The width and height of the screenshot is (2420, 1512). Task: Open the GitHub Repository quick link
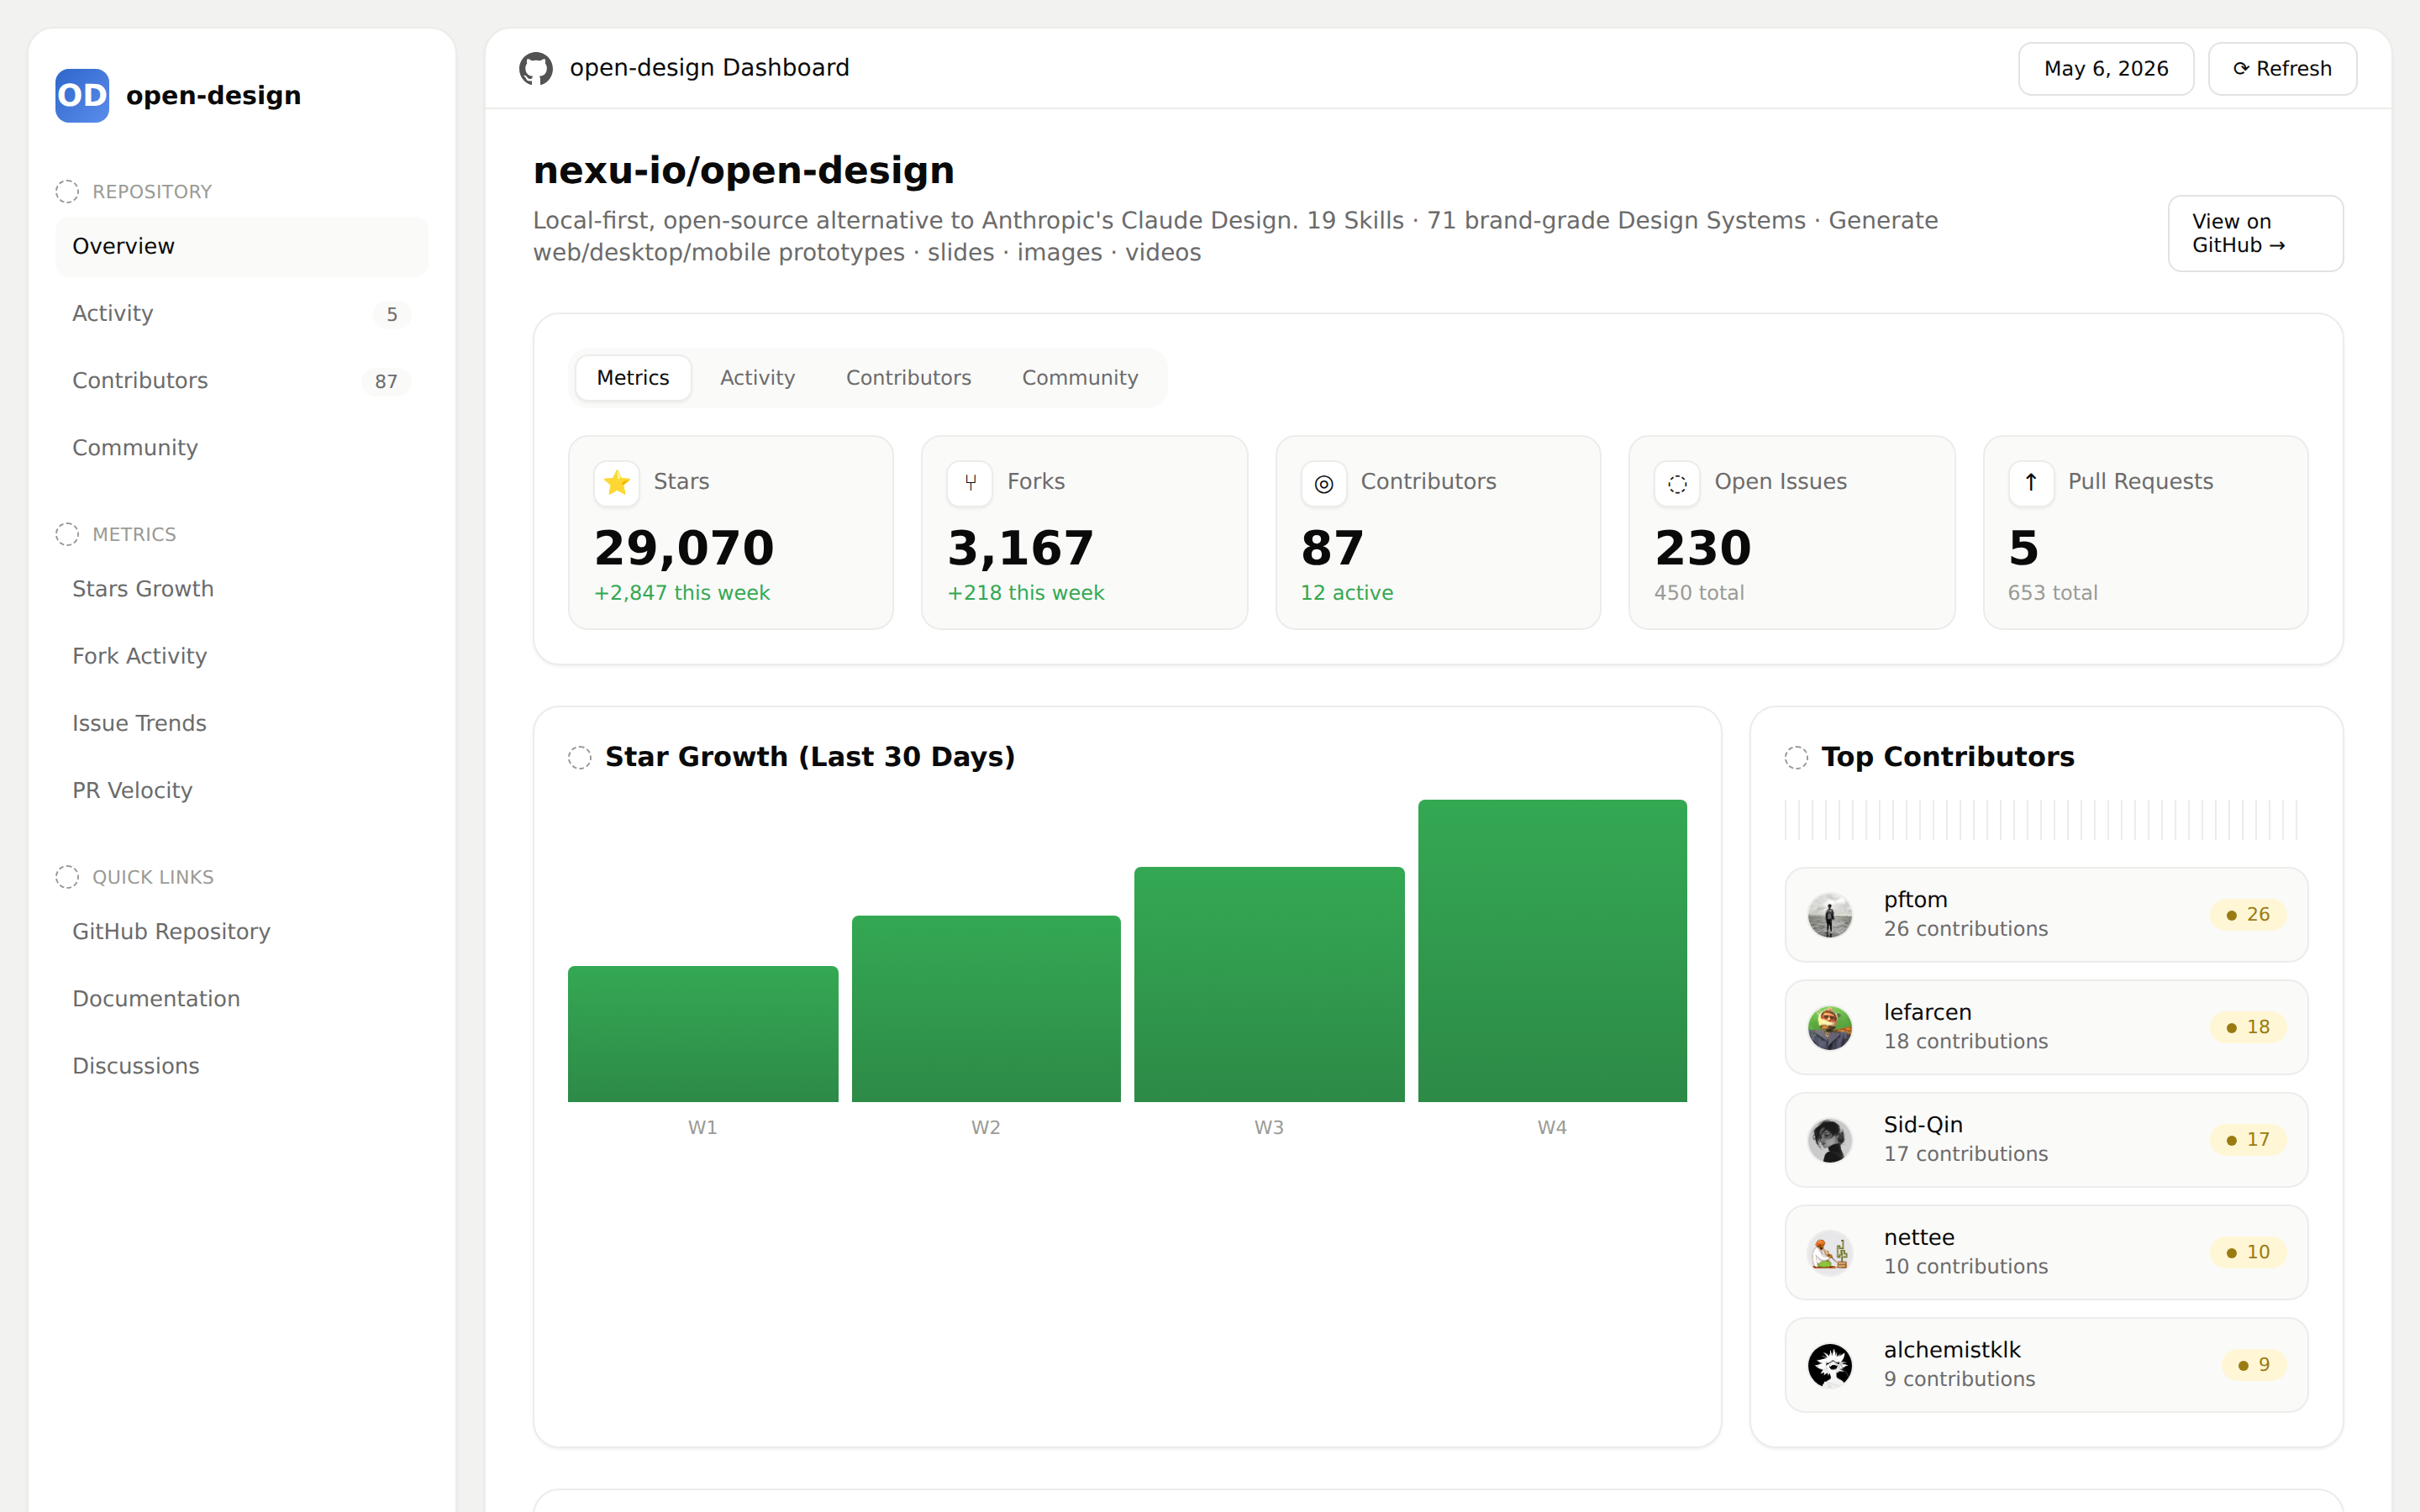tap(242, 932)
